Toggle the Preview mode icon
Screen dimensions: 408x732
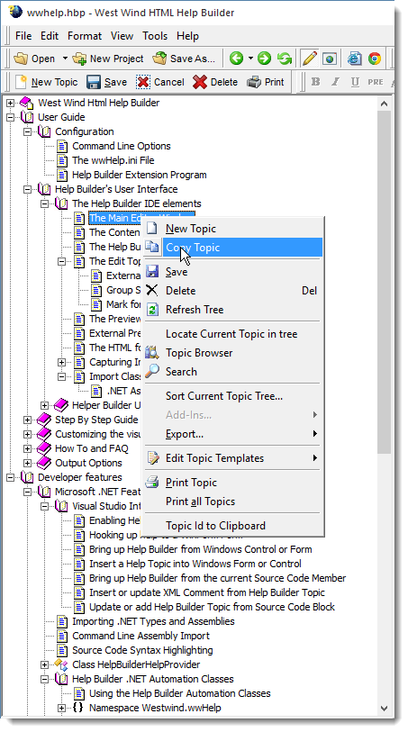[330, 59]
